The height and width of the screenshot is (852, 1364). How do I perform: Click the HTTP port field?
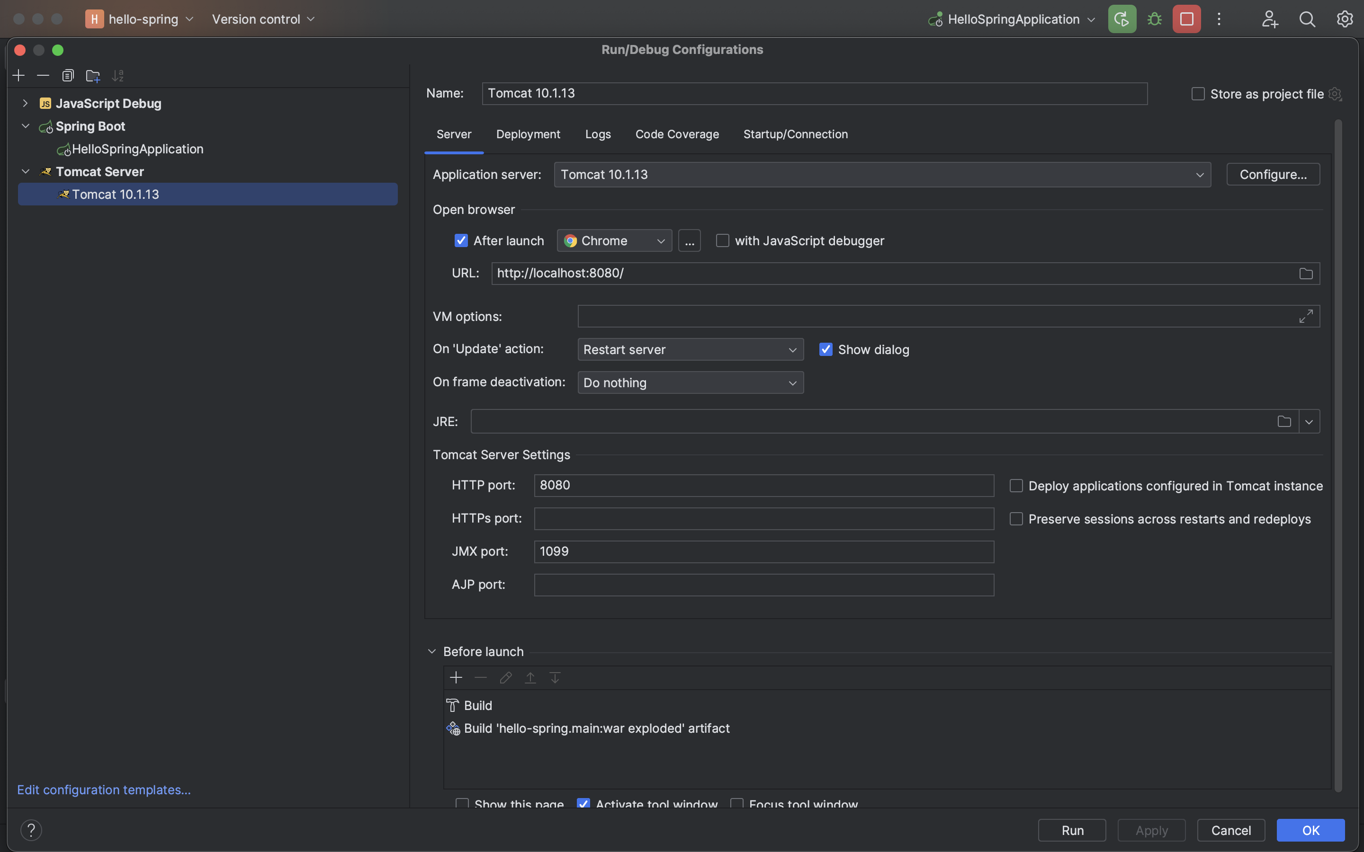[764, 486]
